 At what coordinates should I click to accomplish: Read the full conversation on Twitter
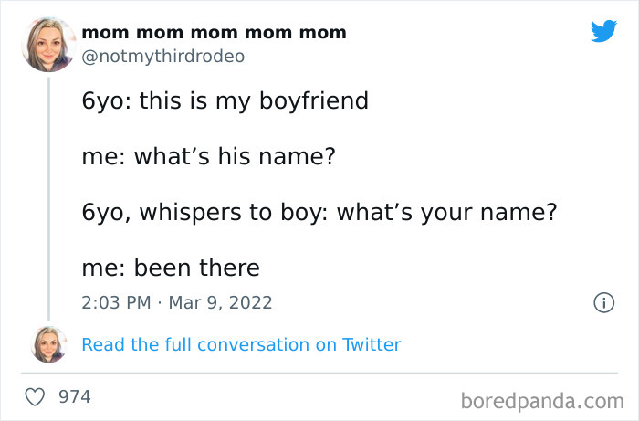coord(241,344)
